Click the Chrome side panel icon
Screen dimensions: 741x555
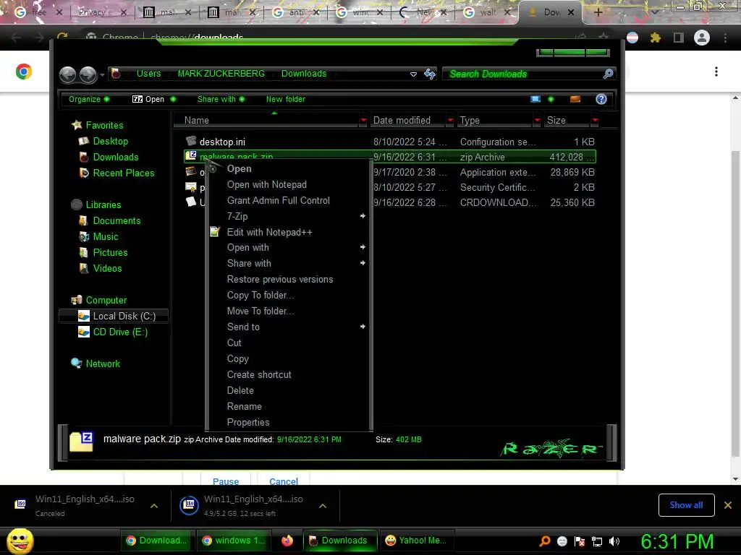(679, 38)
